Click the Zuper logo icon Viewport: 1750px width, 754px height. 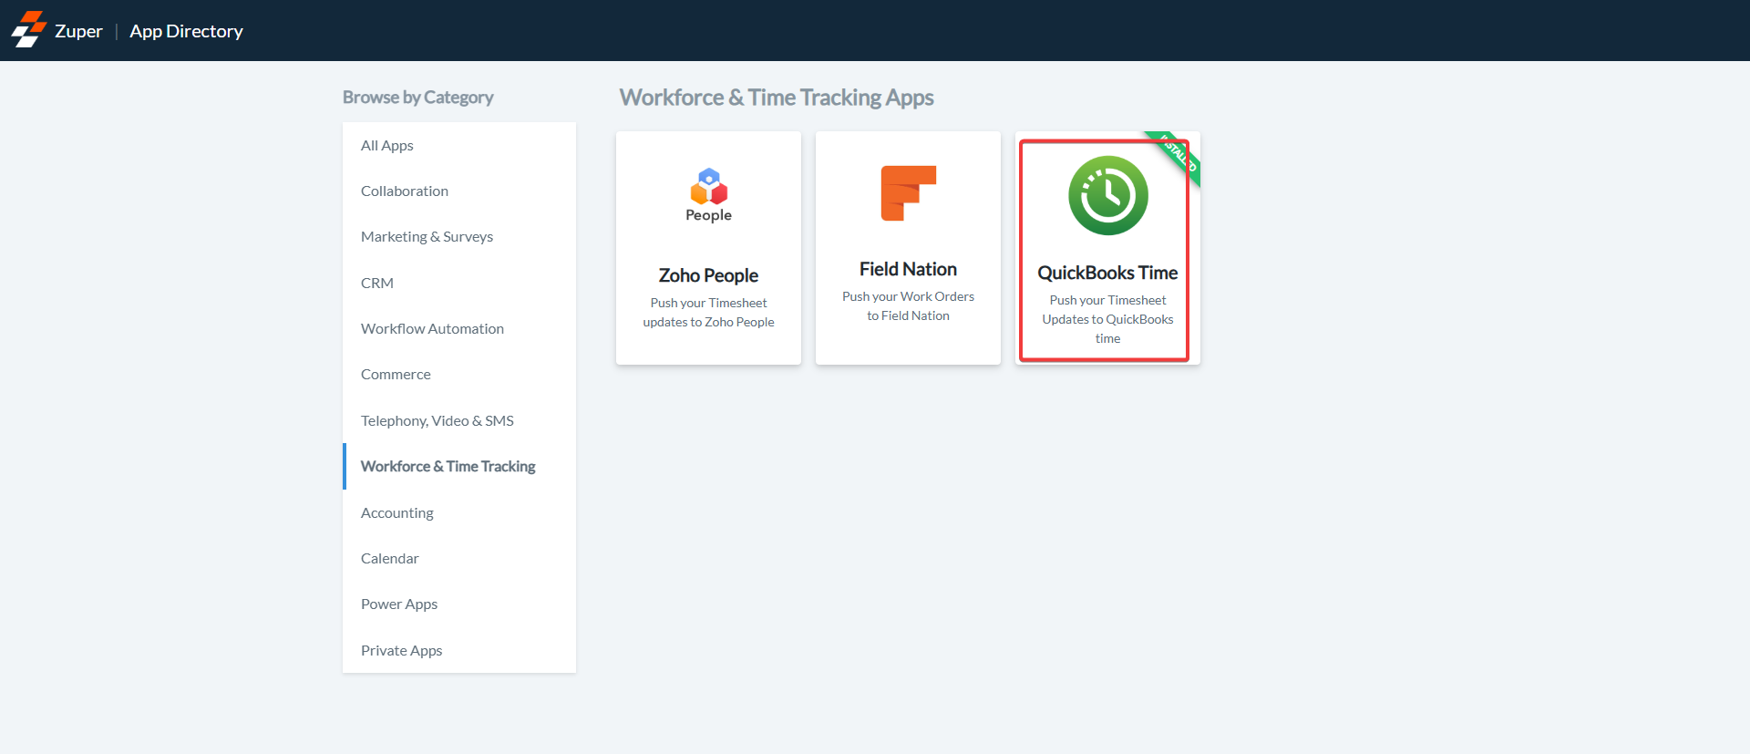point(28,30)
